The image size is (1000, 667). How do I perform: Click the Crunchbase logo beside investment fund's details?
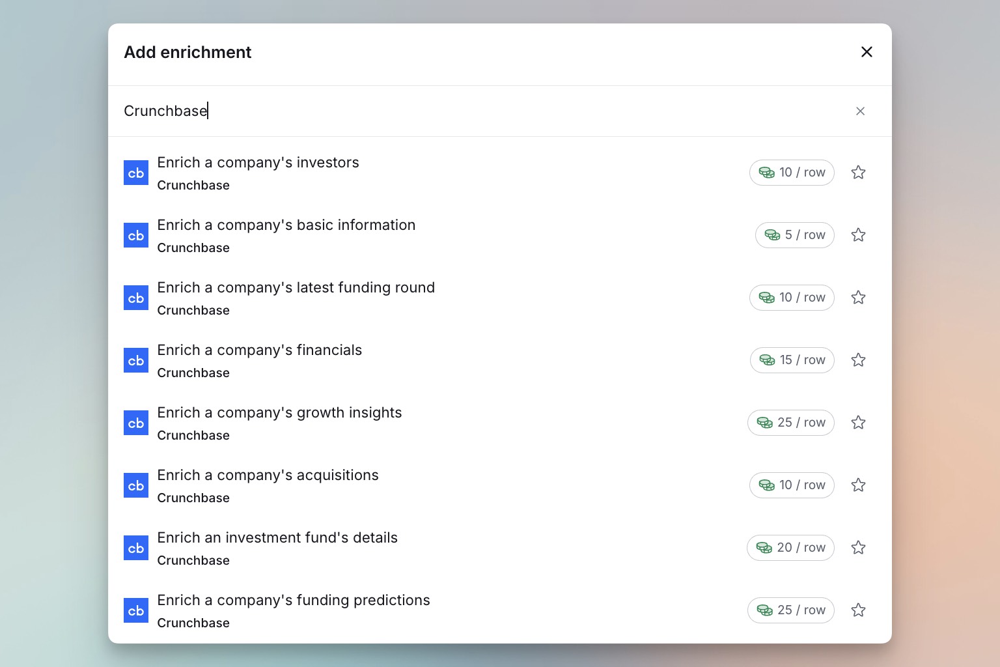[136, 548]
